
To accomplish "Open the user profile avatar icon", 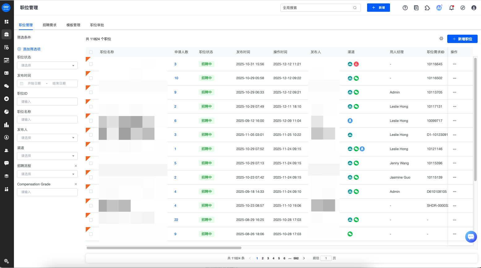I will pyautogui.click(x=474, y=8).
